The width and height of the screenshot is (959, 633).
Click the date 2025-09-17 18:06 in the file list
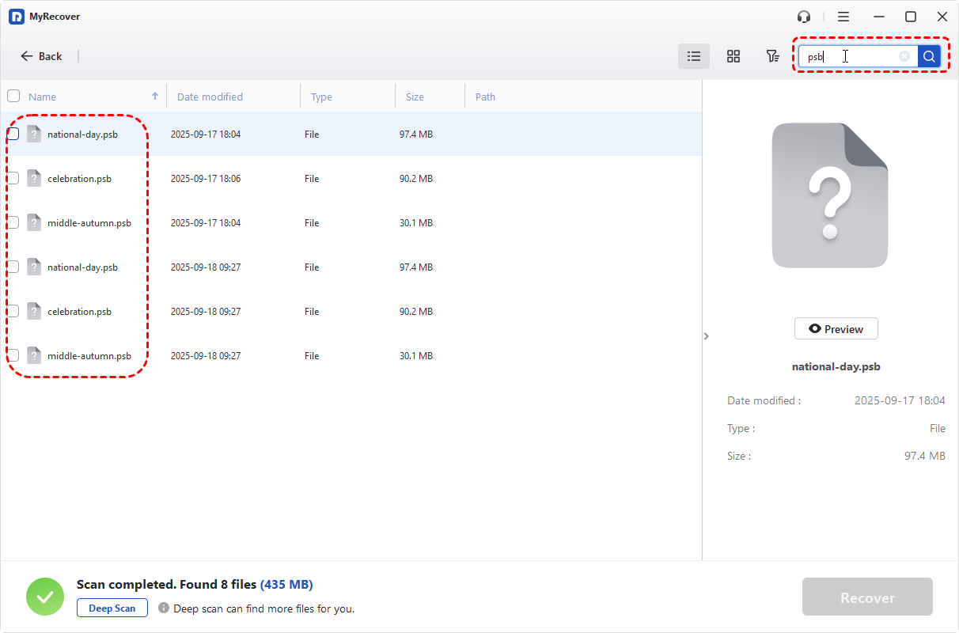tap(206, 179)
